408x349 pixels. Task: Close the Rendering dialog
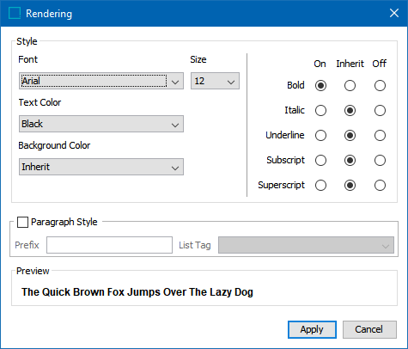pyautogui.click(x=394, y=13)
